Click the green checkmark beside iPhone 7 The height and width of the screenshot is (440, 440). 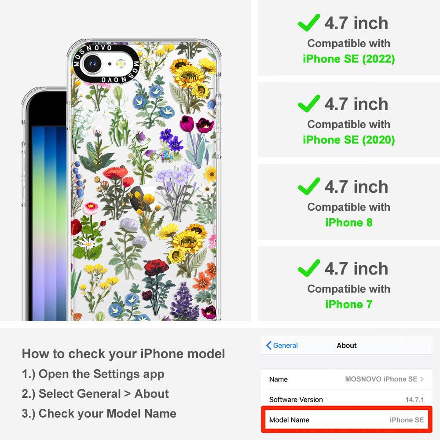point(309,268)
